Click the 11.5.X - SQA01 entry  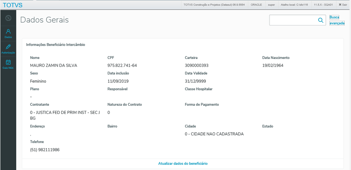tap(324, 4)
